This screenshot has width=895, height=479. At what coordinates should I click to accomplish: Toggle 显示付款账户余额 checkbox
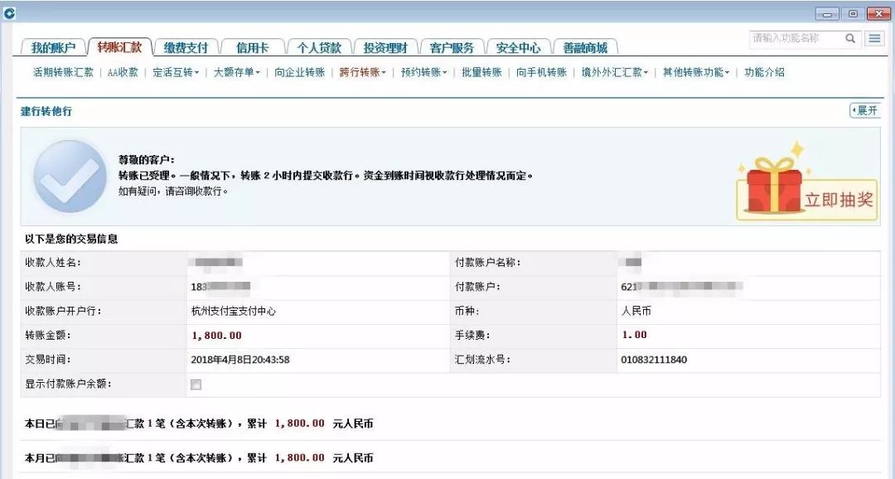point(196,385)
